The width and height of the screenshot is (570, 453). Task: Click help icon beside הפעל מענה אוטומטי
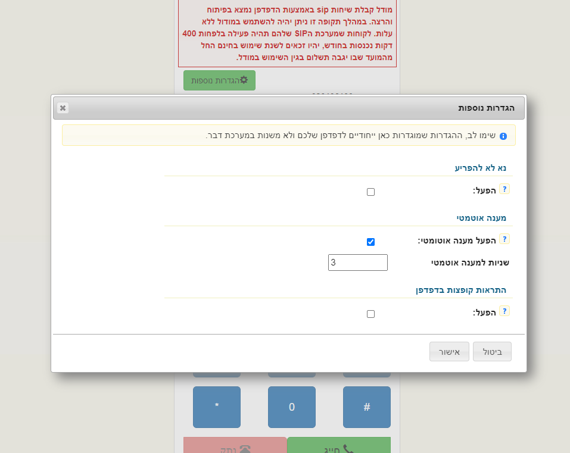504,239
